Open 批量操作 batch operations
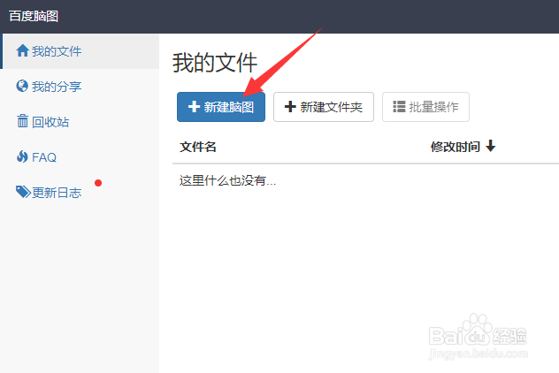Image resolution: width=559 pixels, height=373 pixels. point(425,107)
